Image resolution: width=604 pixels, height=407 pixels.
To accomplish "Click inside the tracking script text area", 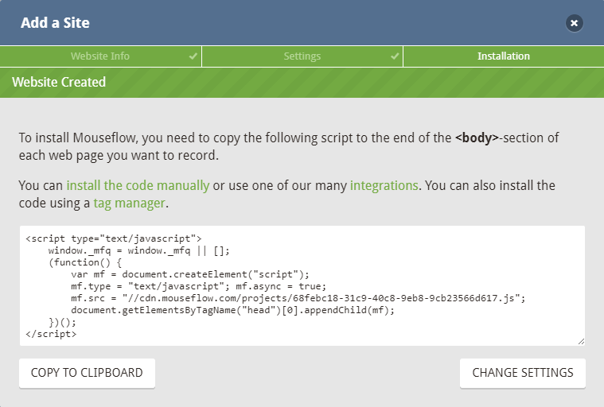I will coord(302,286).
